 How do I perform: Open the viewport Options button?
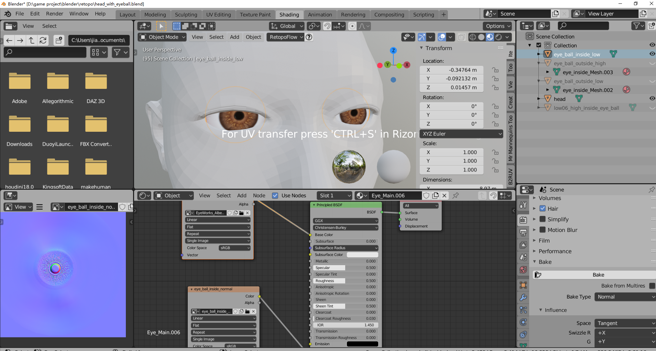click(497, 26)
